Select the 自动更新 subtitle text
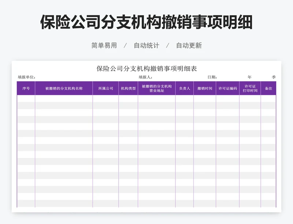The height and width of the screenshot is (224, 293). (189, 46)
